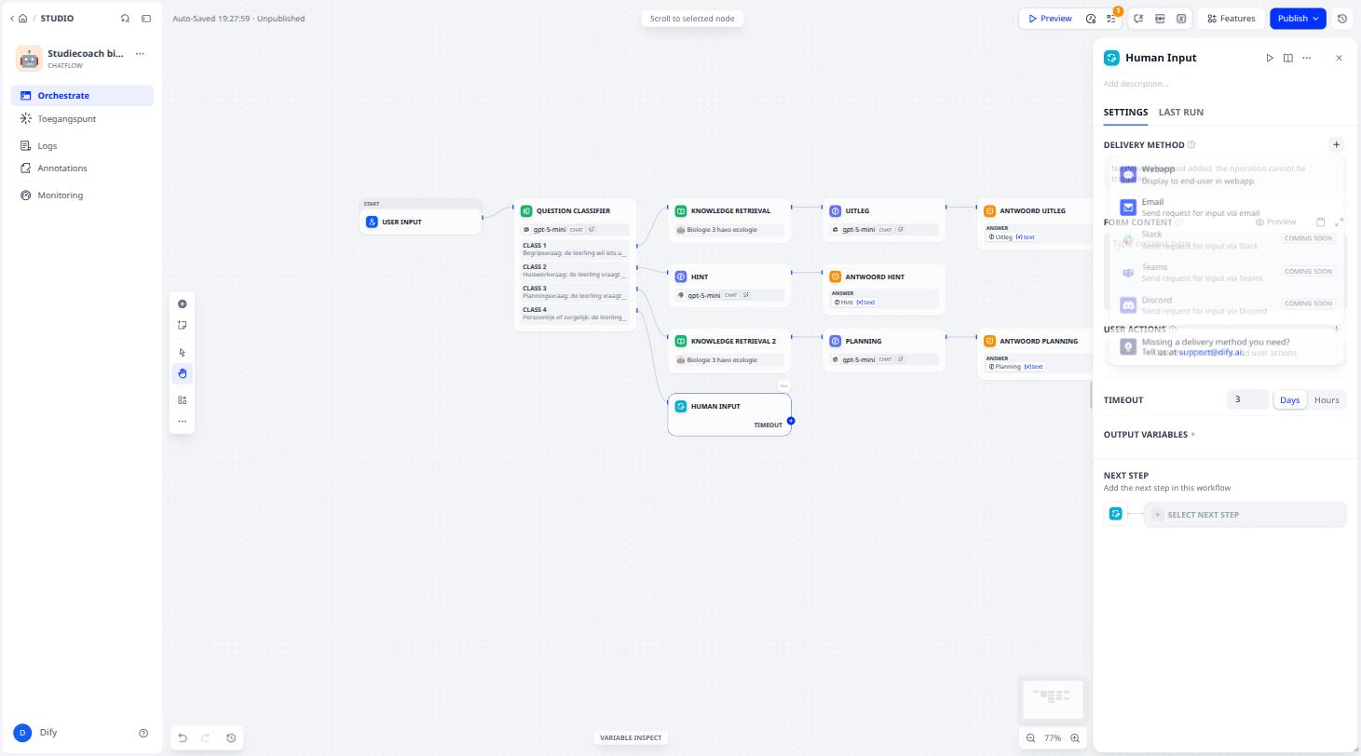Click the add node plus icon in canvas toolbar
Screen dimensions: 1361x756
182,304
